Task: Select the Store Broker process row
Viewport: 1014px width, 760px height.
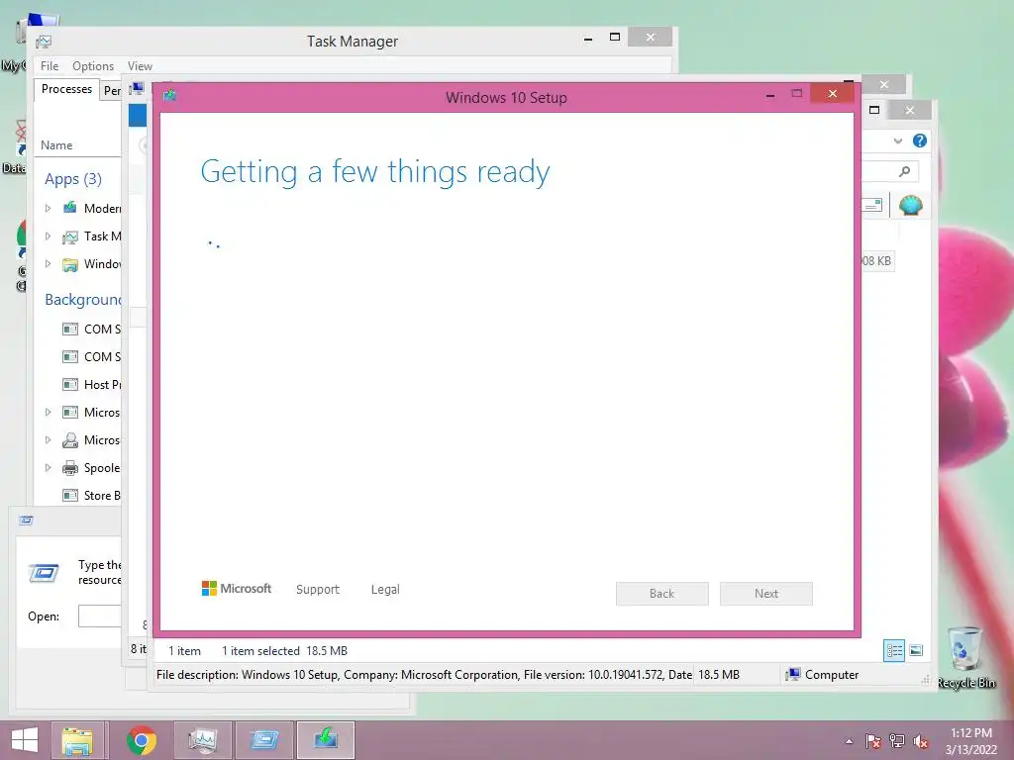Action: tap(79, 496)
